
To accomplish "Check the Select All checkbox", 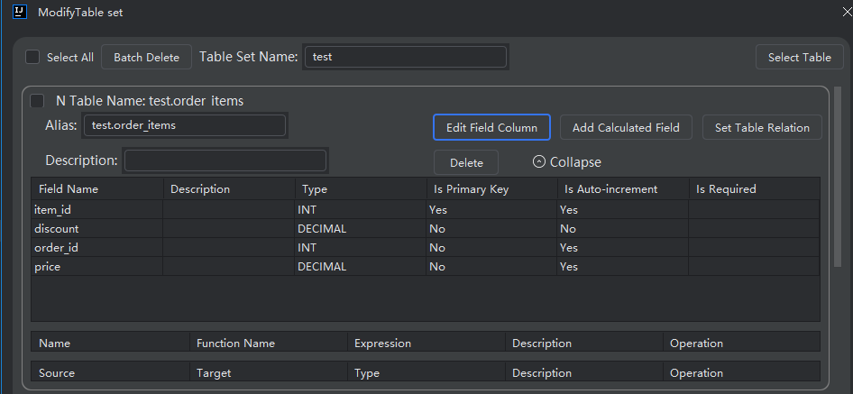I will (x=32, y=57).
